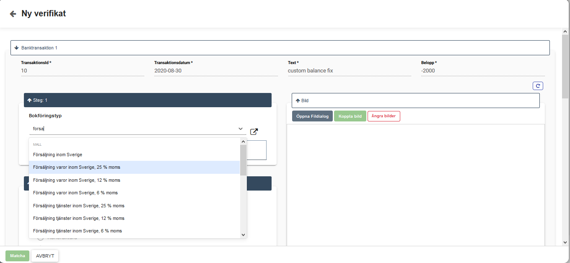Click the Öppna Fildialog button
570x263 pixels.
click(x=312, y=116)
